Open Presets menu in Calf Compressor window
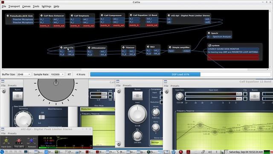This screenshot has height=154, width=273. point(127,86)
